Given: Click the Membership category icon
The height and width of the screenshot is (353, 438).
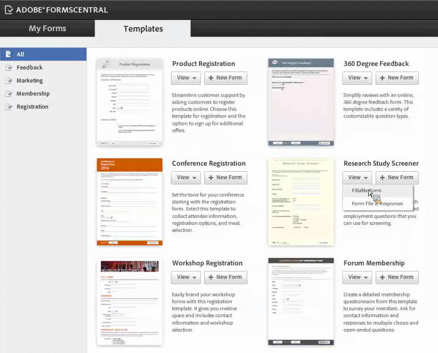Looking at the screenshot, I should point(8,94).
